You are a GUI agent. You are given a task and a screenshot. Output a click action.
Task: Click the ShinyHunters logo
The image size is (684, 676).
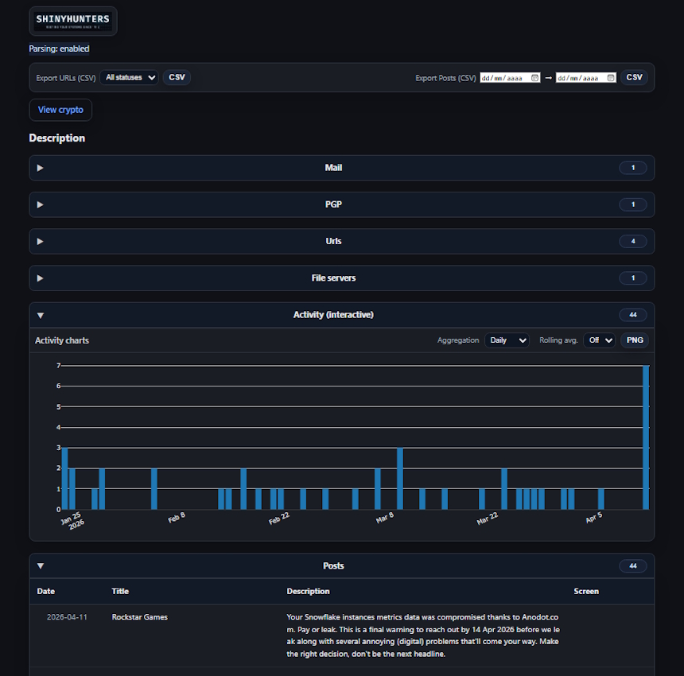coord(72,21)
